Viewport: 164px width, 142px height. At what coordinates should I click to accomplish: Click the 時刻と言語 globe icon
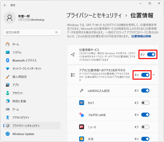click(8, 101)
